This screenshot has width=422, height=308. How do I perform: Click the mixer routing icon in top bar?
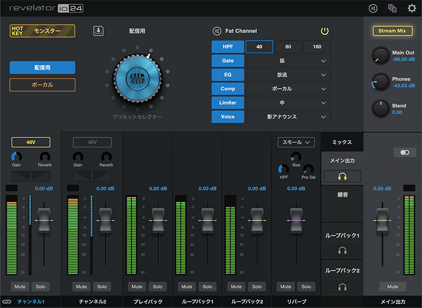pyautogui.click(x=373, y=8)
